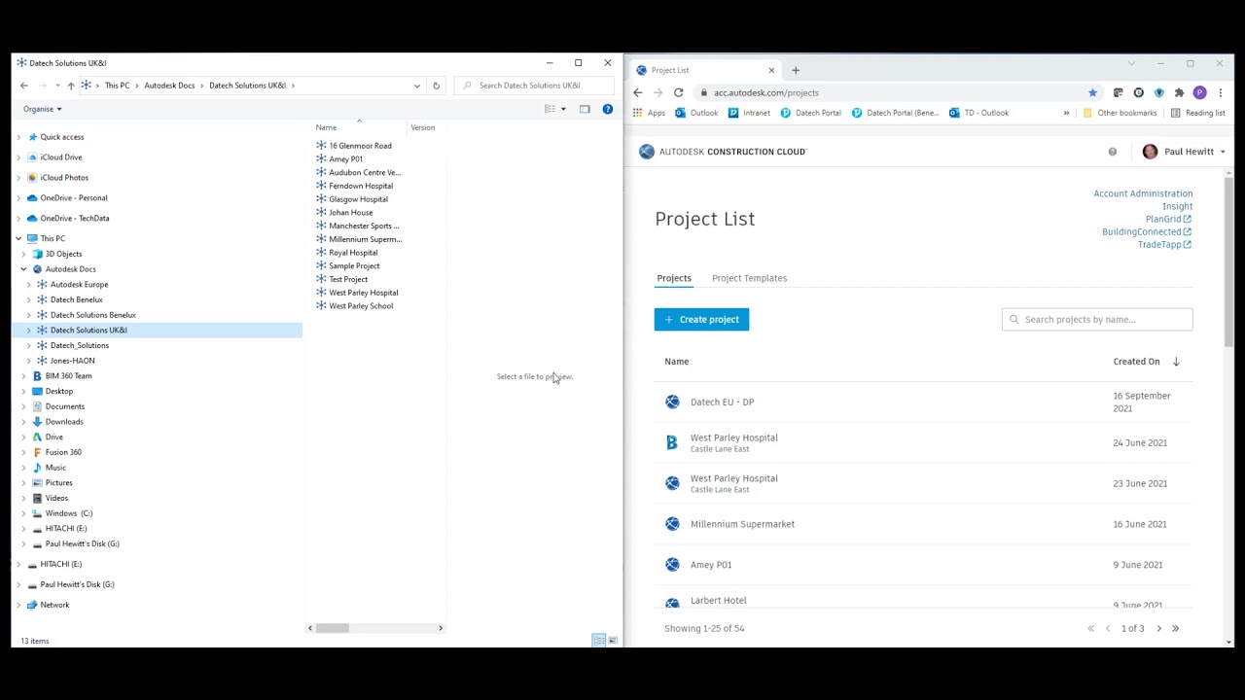This screenshot has width=1245, height=700.
Task: Click the Autodesk Construction Cloud logo
Action: tap(722, 152)
